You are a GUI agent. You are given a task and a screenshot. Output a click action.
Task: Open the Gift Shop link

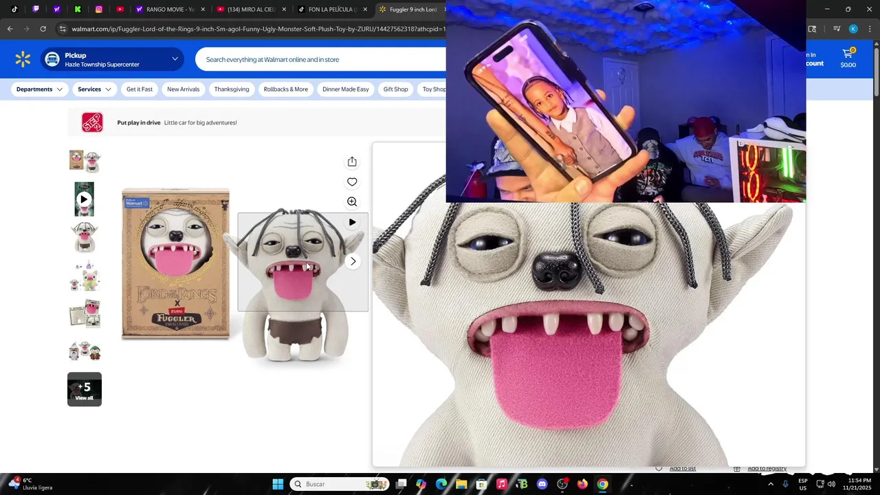(395, 89)
